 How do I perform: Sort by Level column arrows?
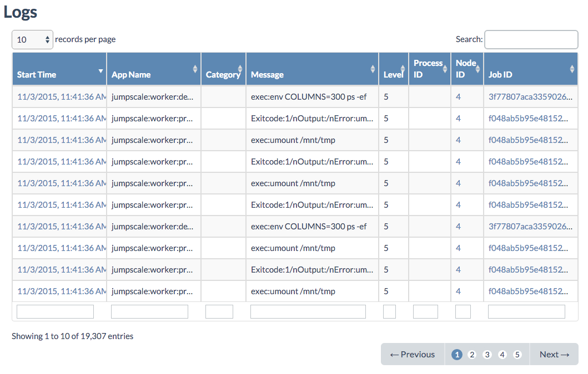403,69
